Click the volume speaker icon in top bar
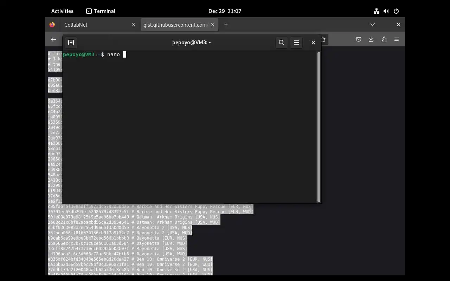Screen dimensions: 450x281 [386, 11]
